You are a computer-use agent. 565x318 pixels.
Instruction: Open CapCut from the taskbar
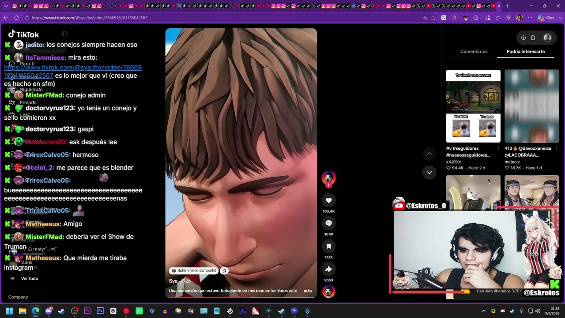tap(113, 311)
